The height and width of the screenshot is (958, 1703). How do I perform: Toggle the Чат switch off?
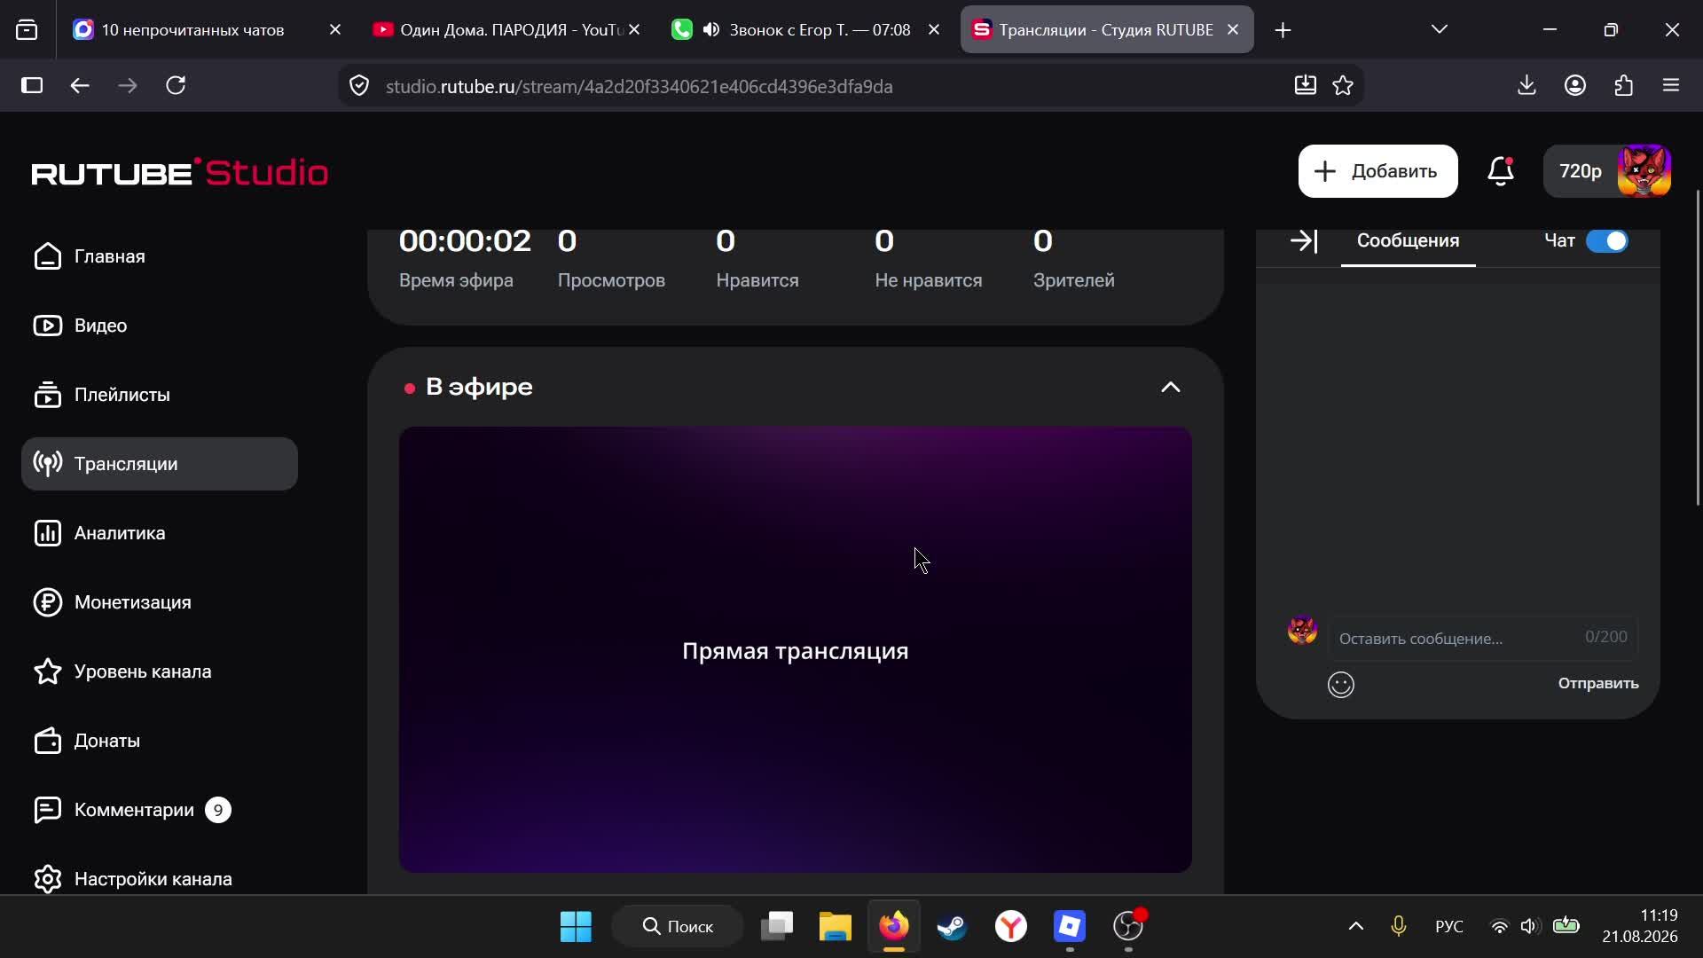(1606, 241)
